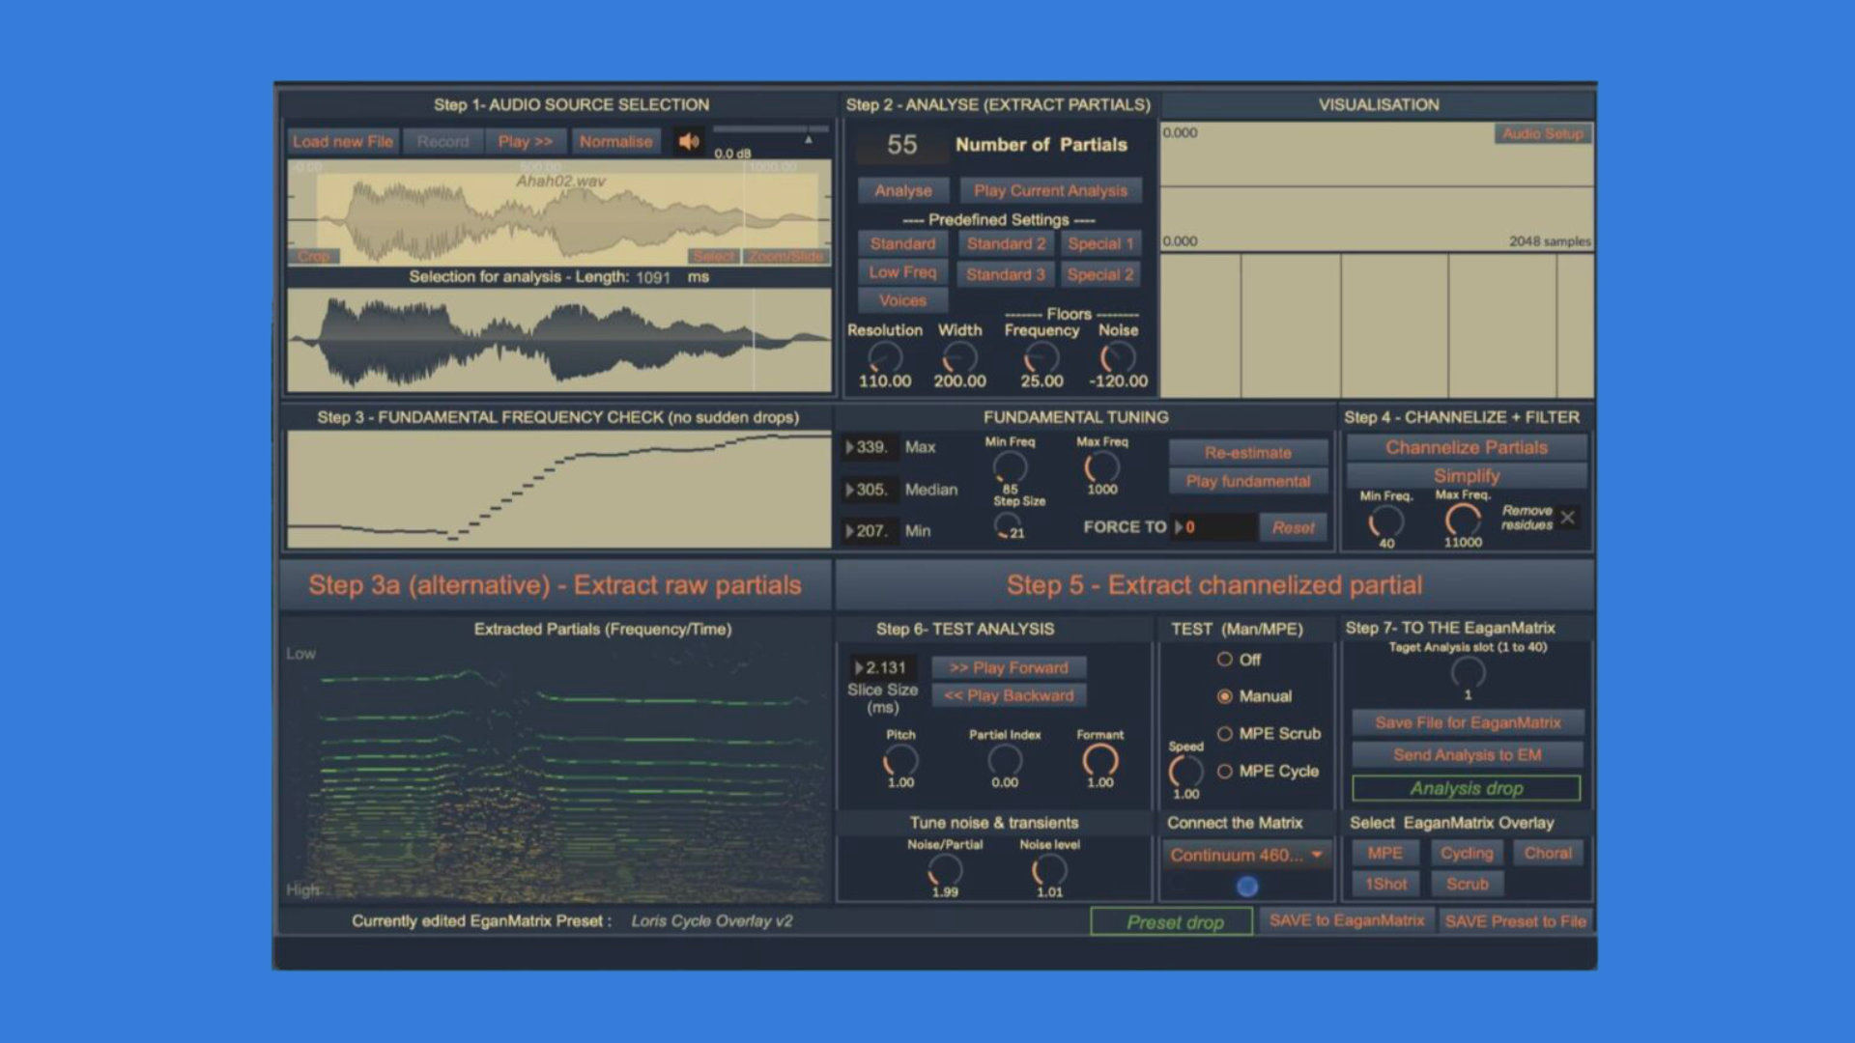Set test mode to Off
Screen dimensions: 1855x1043
(x=1225, y=660)
